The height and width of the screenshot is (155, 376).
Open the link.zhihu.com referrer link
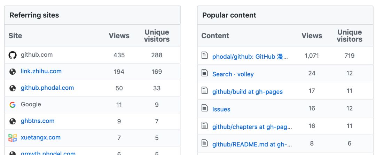coord(41,71)
